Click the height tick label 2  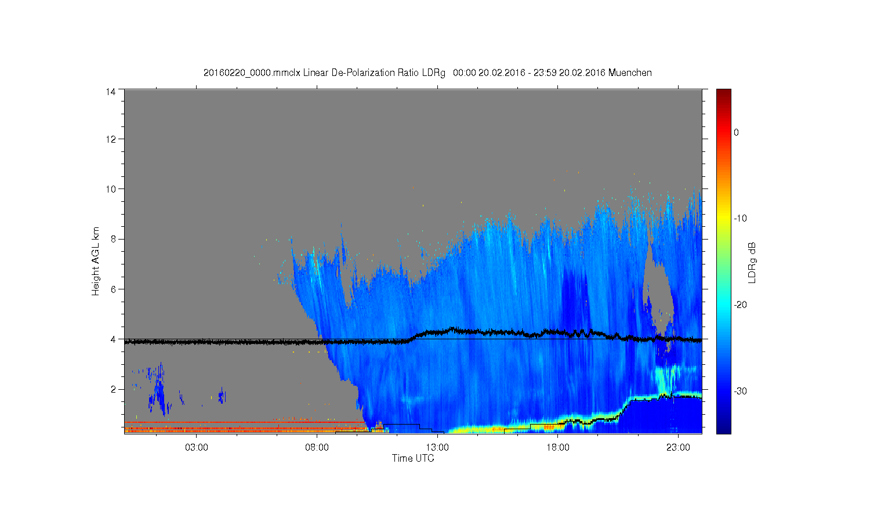click(113, 389)
